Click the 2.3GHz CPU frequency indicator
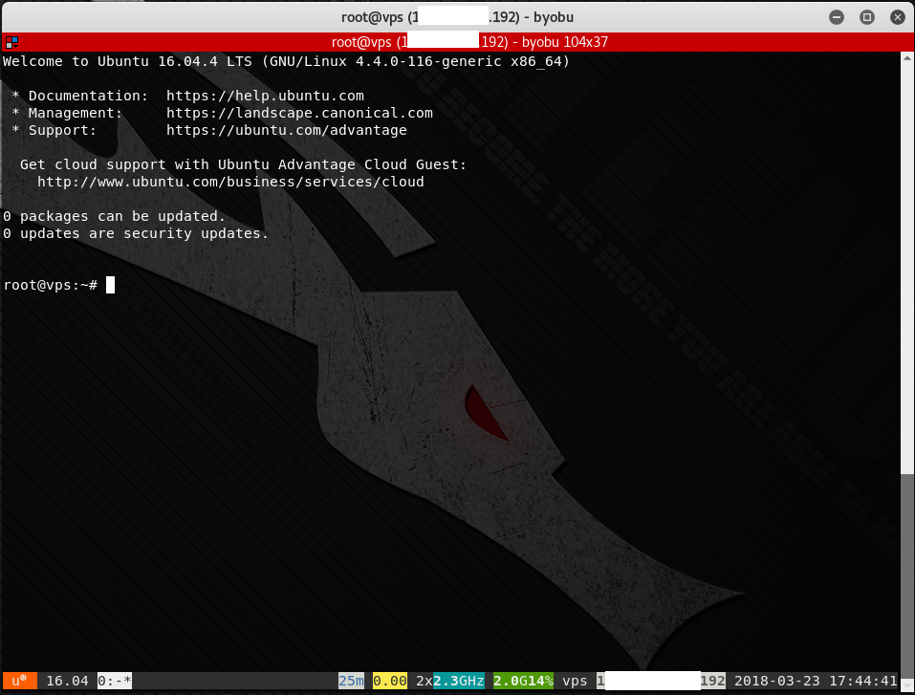Image resolution: width=915 pixels, height=695 pixels. coord(459,681)
